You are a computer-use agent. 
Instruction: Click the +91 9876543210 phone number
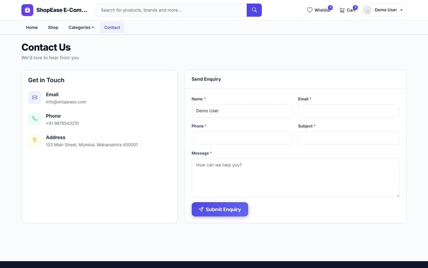(62, 123)
